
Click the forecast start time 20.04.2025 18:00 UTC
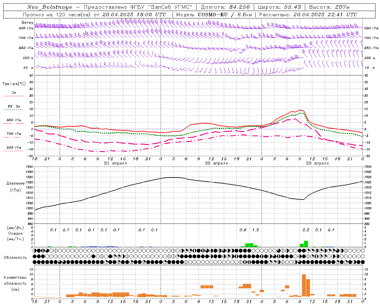pos(134,15)
